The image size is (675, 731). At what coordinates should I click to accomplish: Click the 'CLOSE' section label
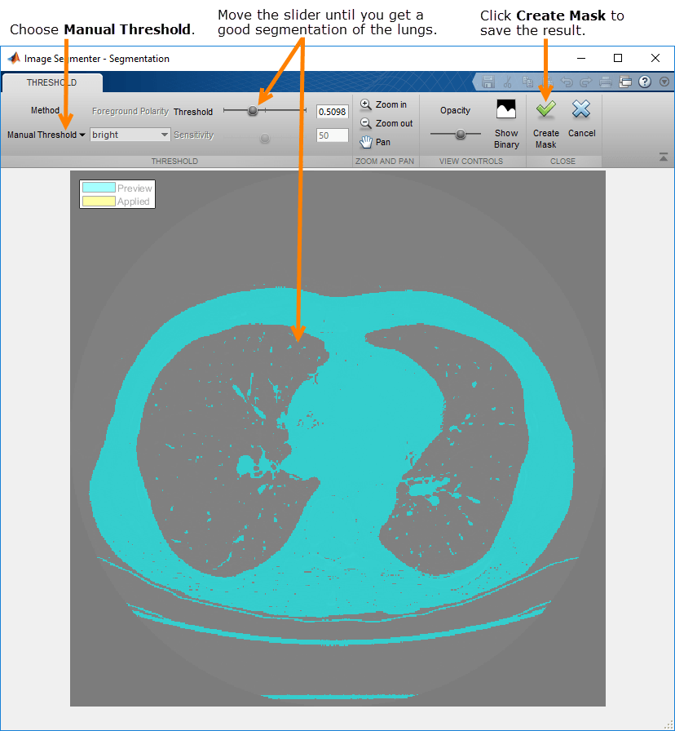[x=562, y=162]
